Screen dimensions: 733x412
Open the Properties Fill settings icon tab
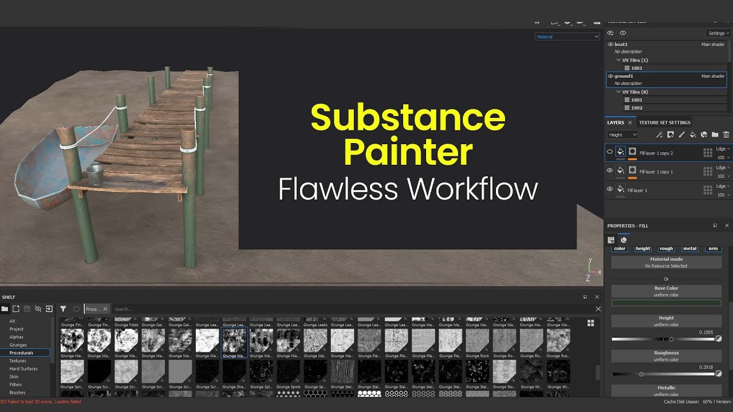pyautogui.click(x=611, y=240)
